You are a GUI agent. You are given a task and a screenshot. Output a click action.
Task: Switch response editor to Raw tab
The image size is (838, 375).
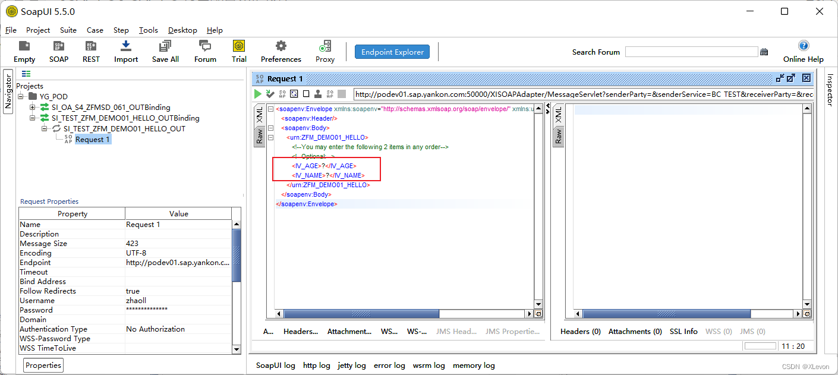tap(559, 137)
